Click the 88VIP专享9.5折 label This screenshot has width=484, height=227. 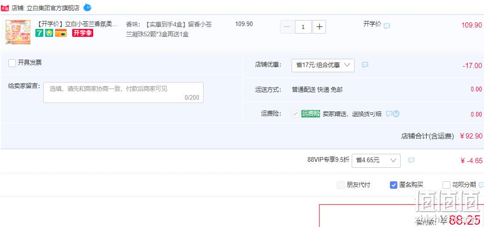(328, 160)
